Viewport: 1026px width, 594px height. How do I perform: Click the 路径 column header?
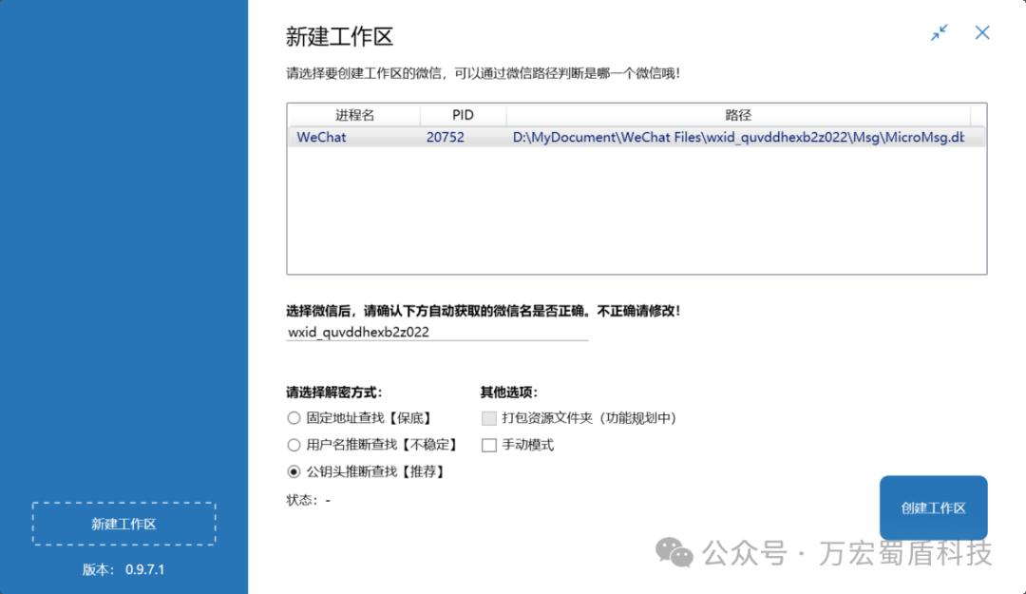738,115
